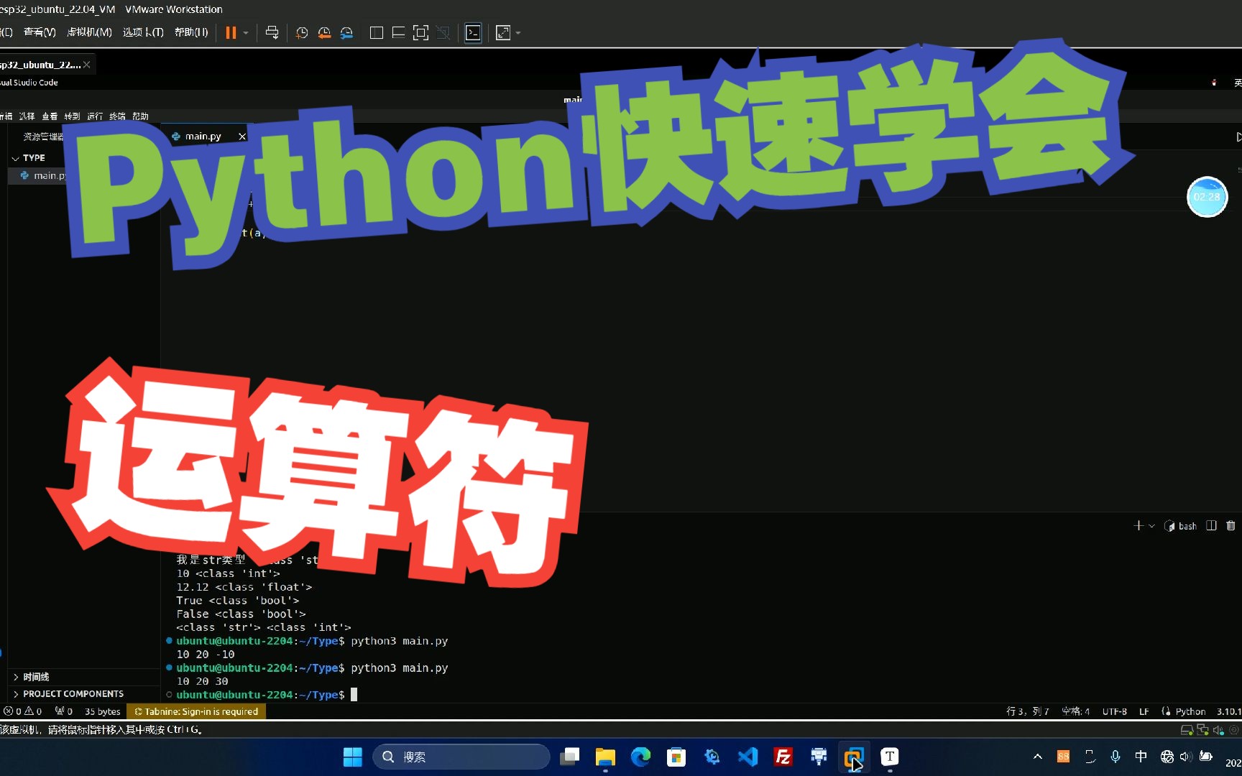Expand the 时间线 timeline section
The height and width of the screenshot is (776, 1242).
[x=34, y=676]
